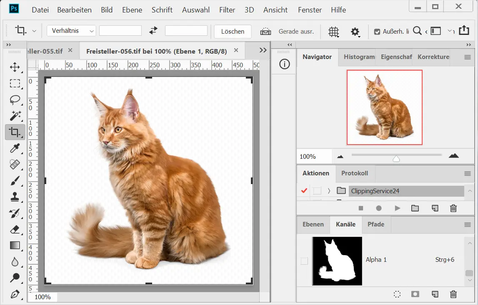This screenshot has width=478, height=305.
Task: Select the Eyedropper tool
Action: [15, 148]
